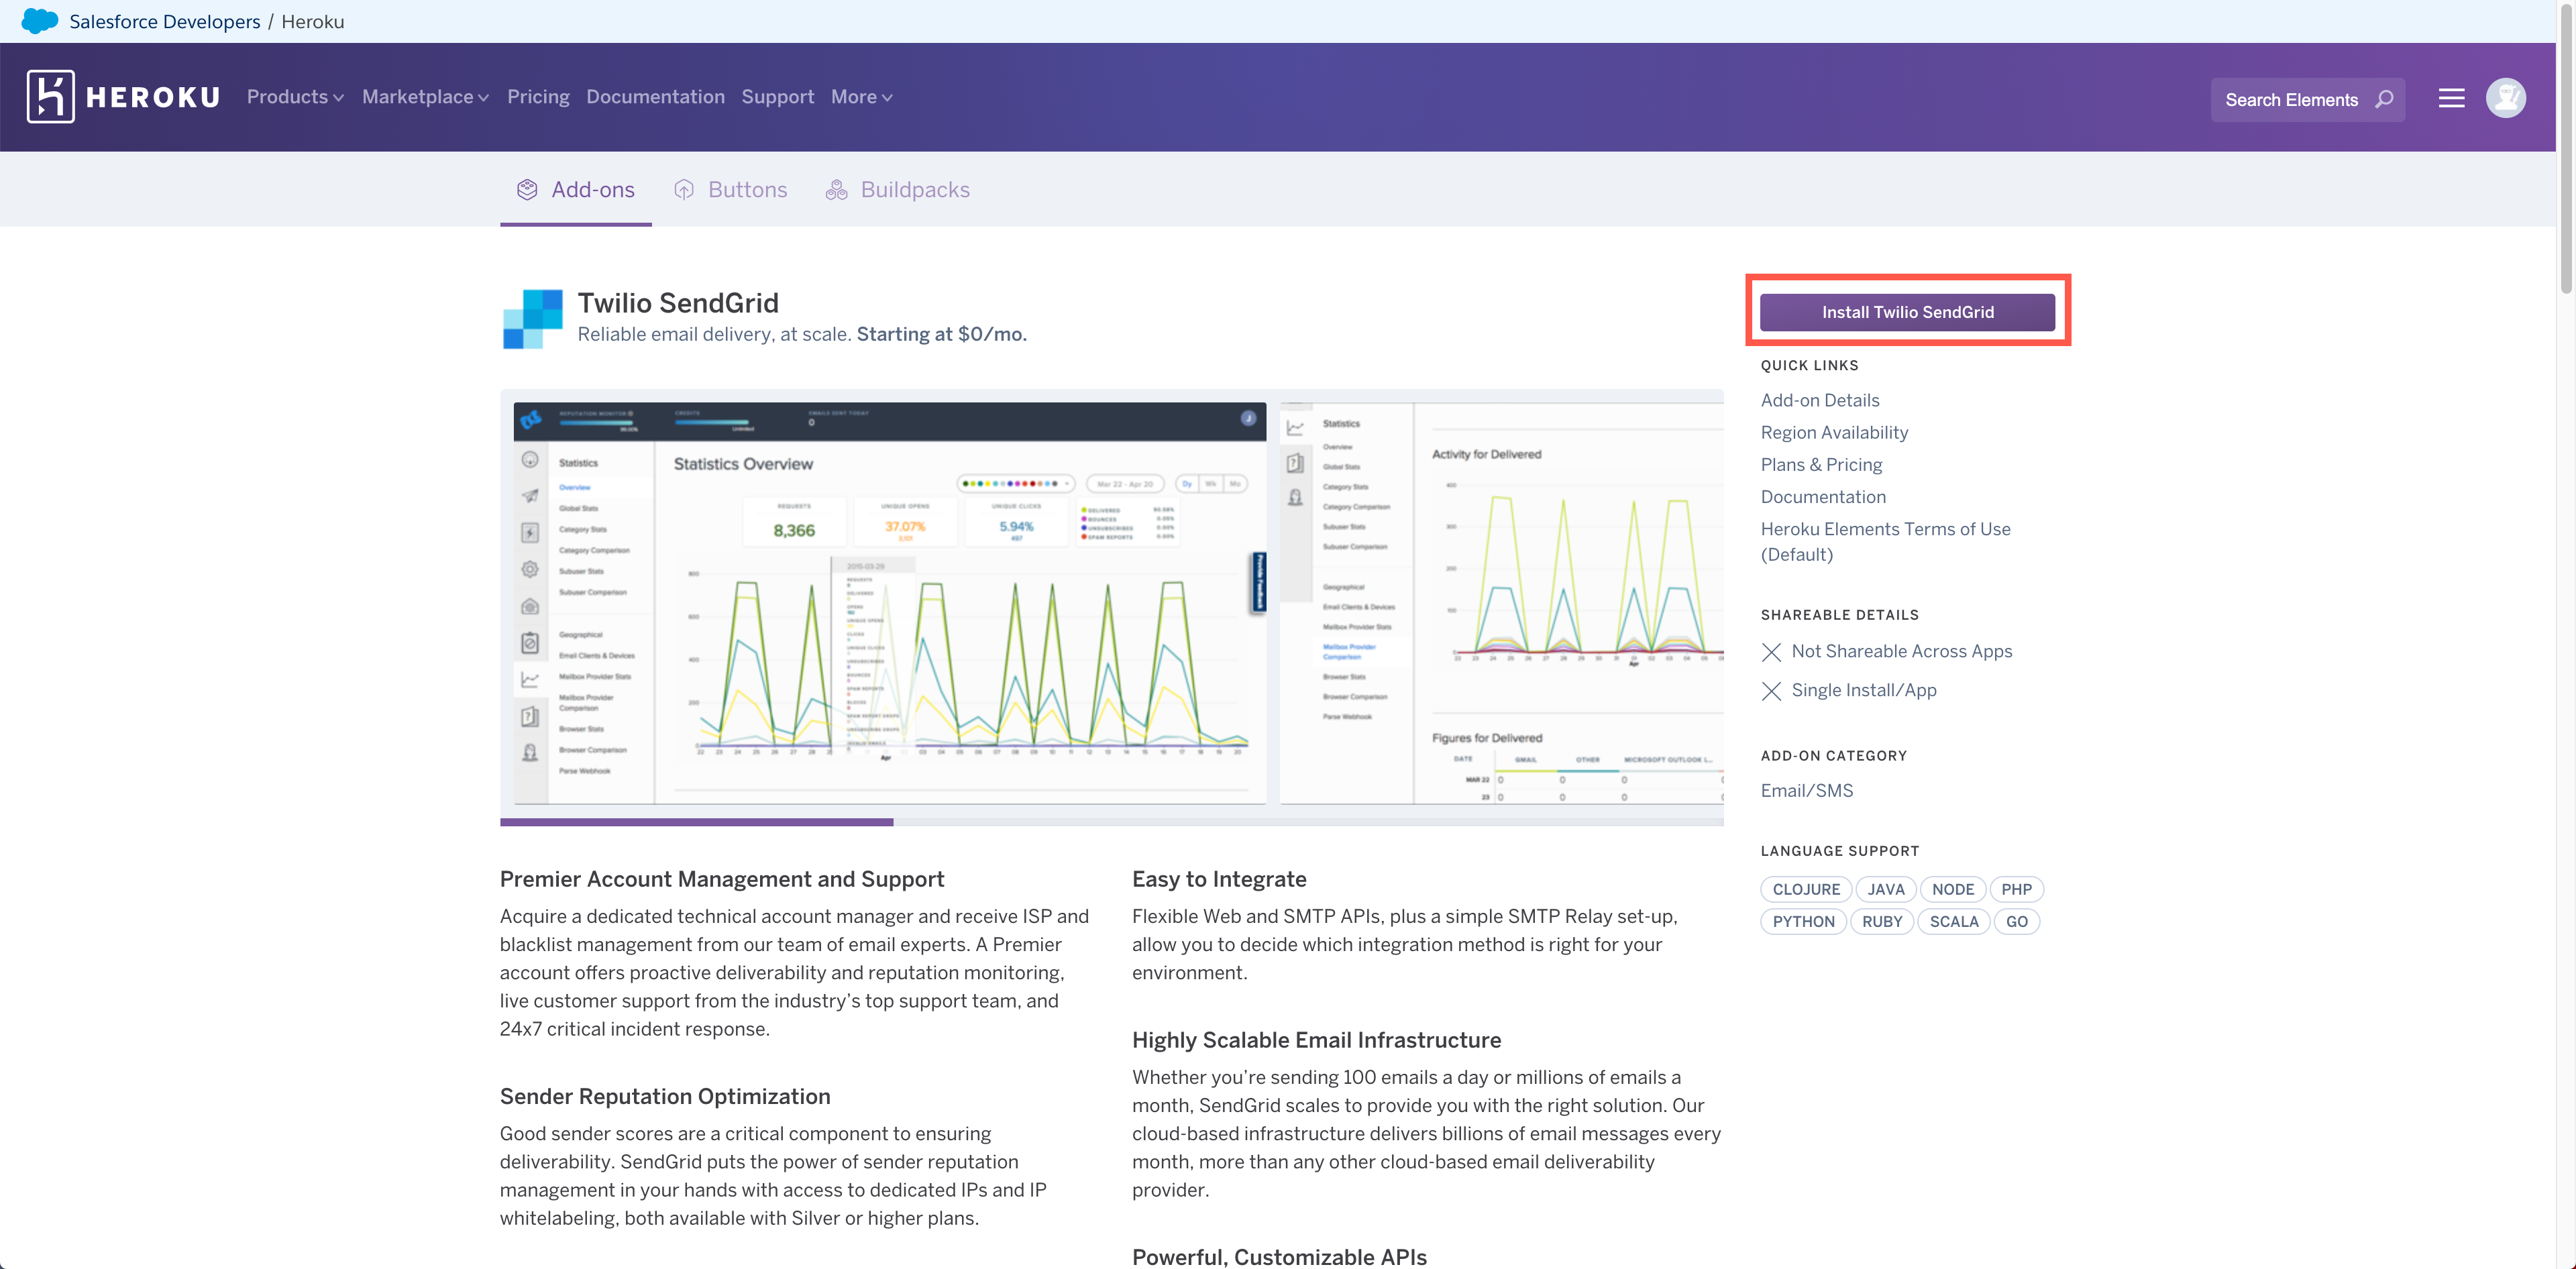Click the CLOJURE language tag
This screenshot has height=1269, width=2576.
[1806, 889]
